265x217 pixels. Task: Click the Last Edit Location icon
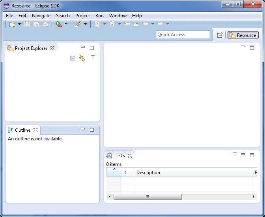point(127,24)
